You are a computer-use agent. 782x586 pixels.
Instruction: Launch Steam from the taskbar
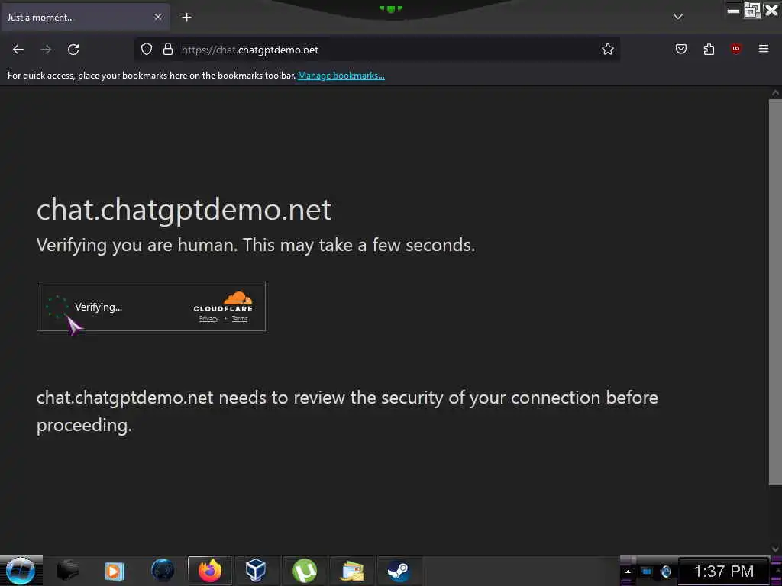pyautogui.click(x=398, y=571)
